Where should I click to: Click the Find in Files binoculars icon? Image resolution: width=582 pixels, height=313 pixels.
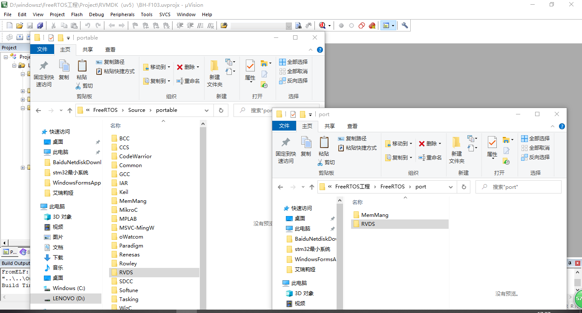299,25
